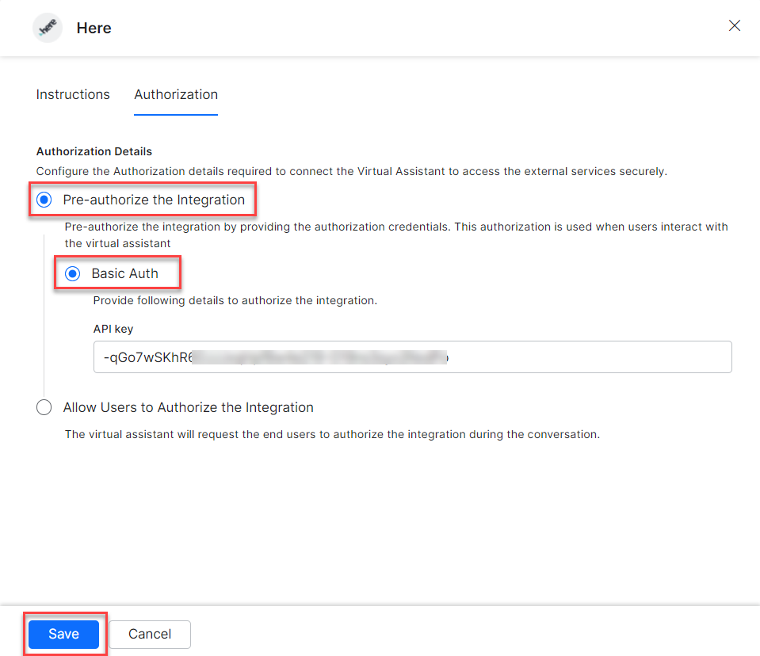Click the 'Here' dialog title text
The height and width of the screenshot is (656, 760).
click(94, 28)
